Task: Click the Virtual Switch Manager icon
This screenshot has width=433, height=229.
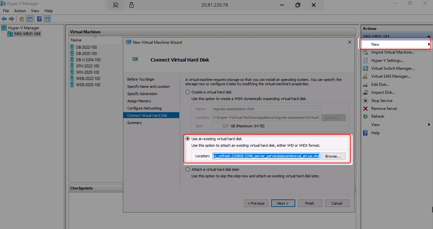Action: point(365,68)
